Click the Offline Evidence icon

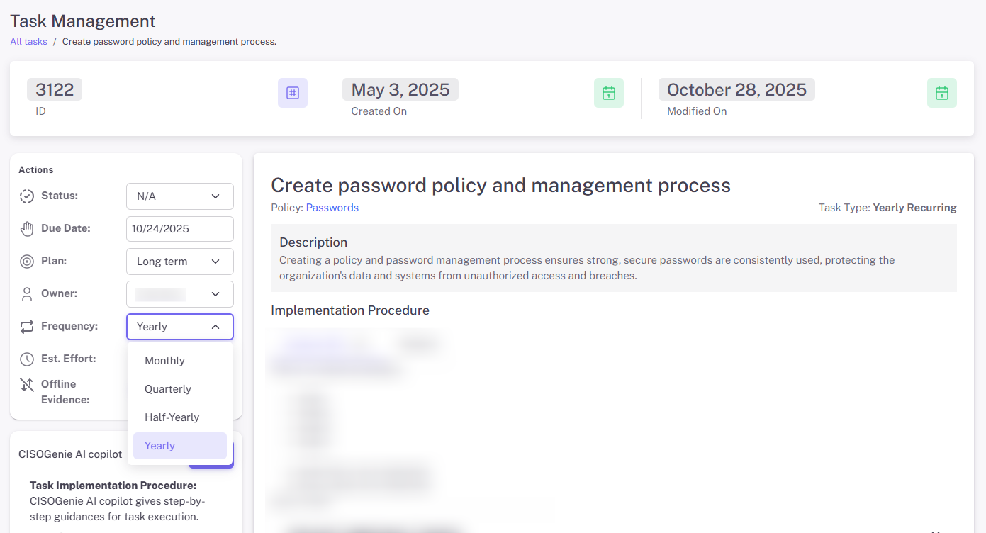tap(27, 385)
